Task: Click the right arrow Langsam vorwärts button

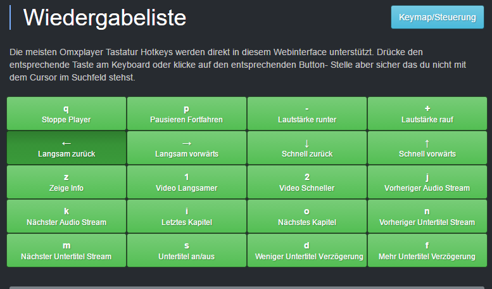Action: pos(187,148)
